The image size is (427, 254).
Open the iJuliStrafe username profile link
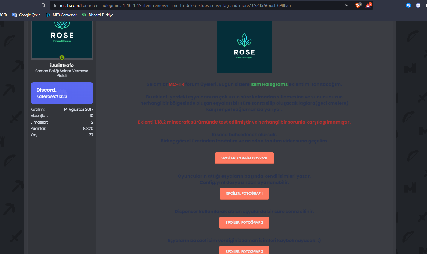tap(62, 65)
